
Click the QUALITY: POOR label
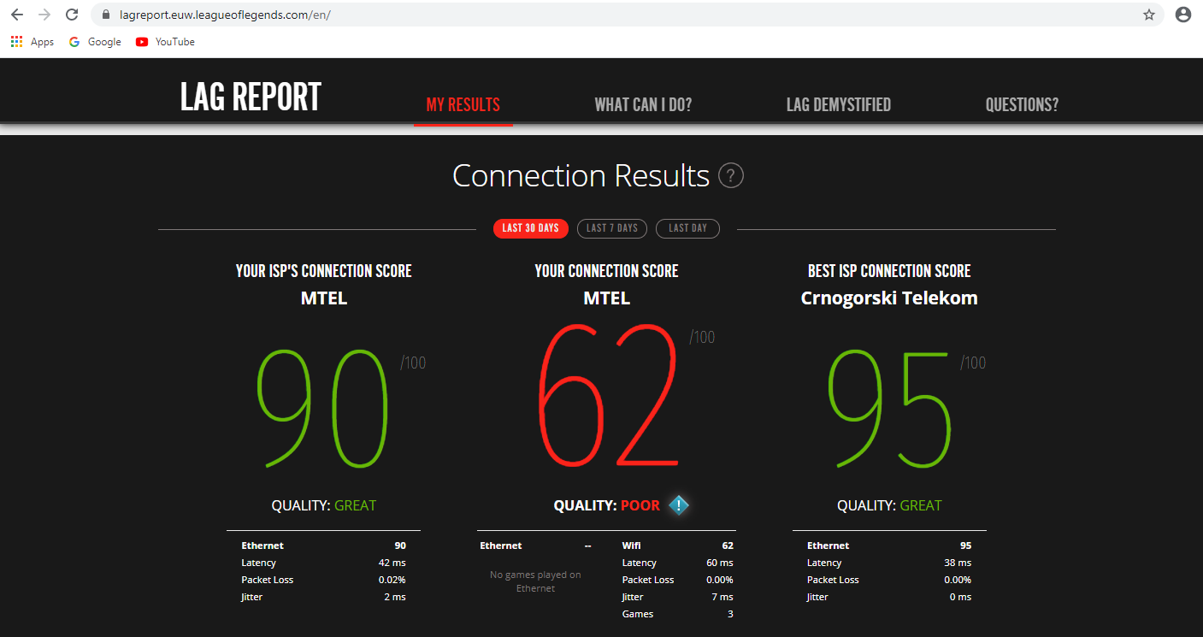pyautogui.click(x=607, y=505)
